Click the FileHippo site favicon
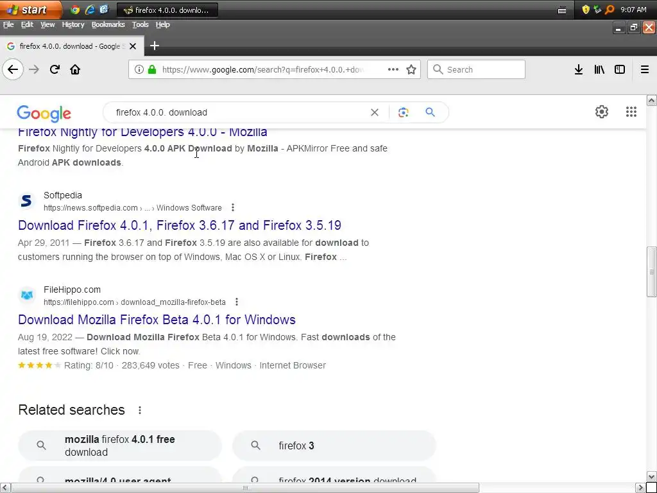Viewport: 657px width, 493px height. tap(26, 295)
